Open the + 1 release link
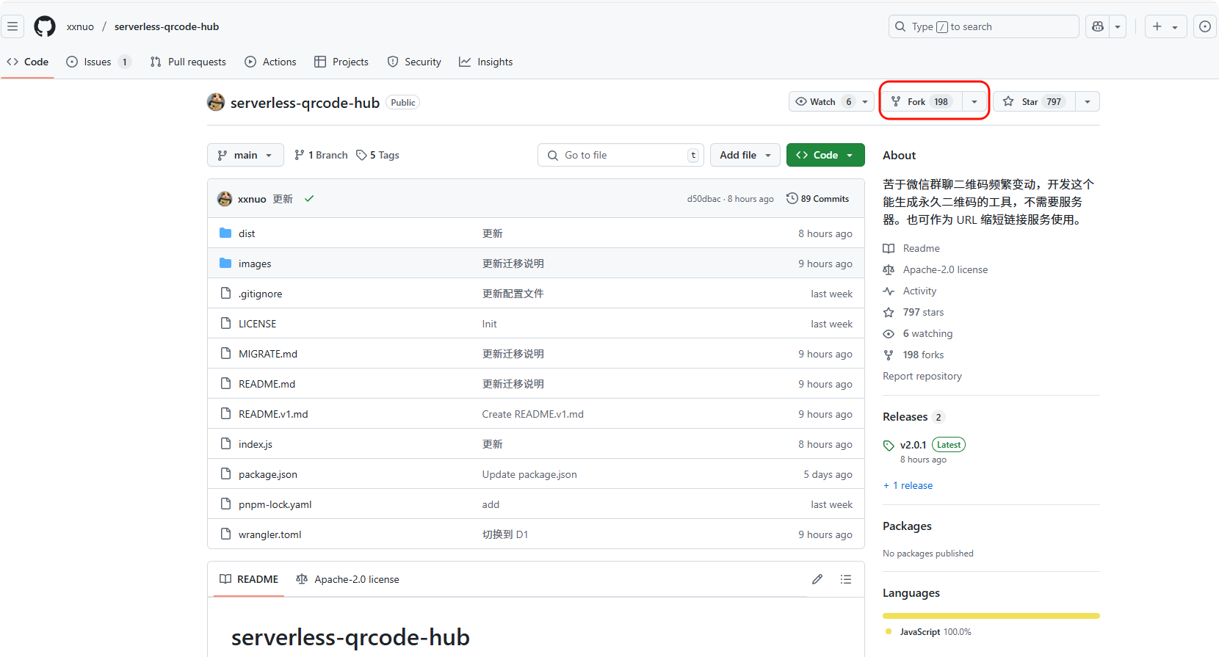Viewport: 1219px width, 657px height. coord(908,485)
